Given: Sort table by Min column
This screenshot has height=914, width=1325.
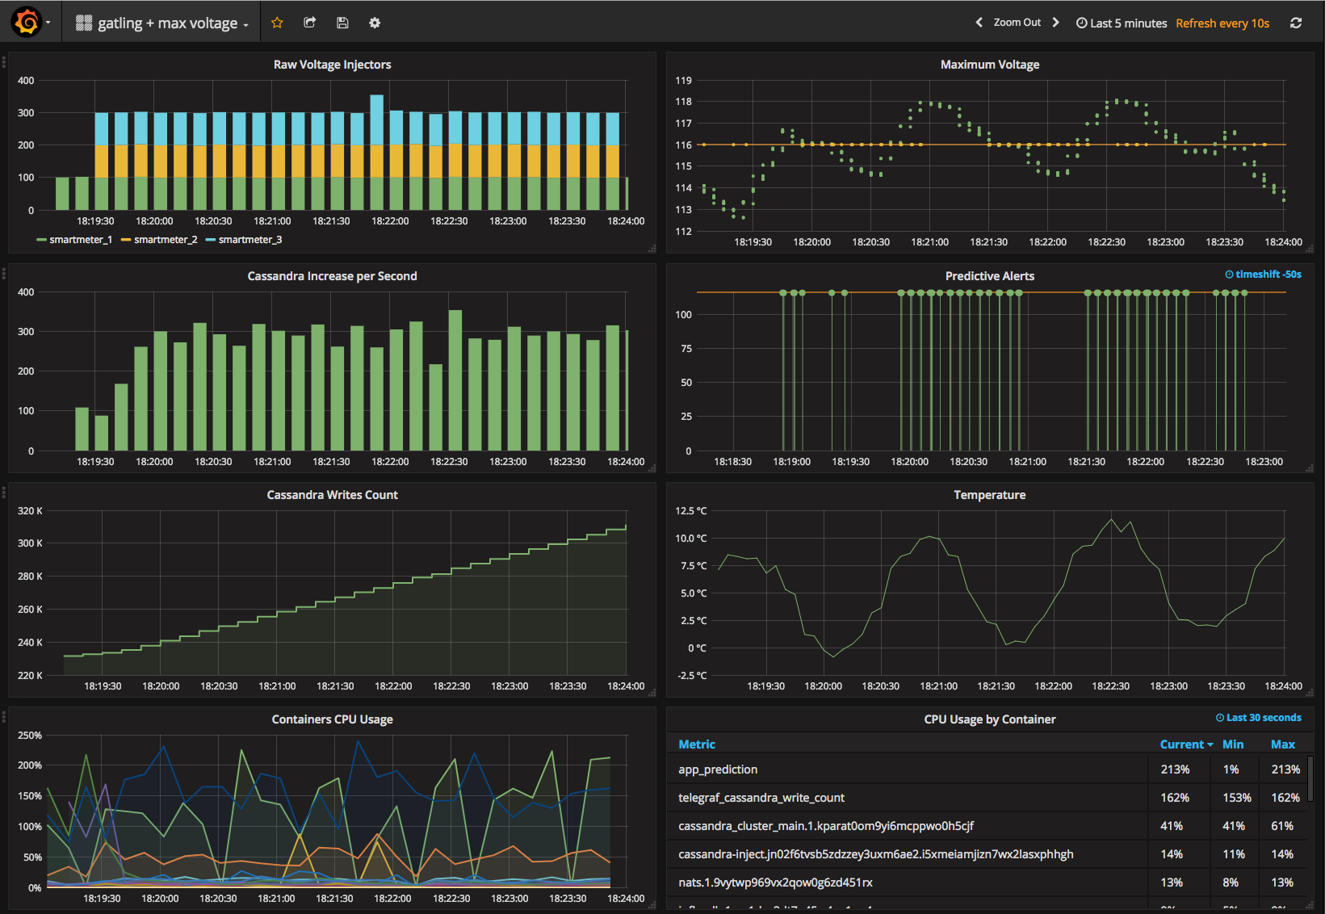Looking at the screenshot, I should [1233, 744].
